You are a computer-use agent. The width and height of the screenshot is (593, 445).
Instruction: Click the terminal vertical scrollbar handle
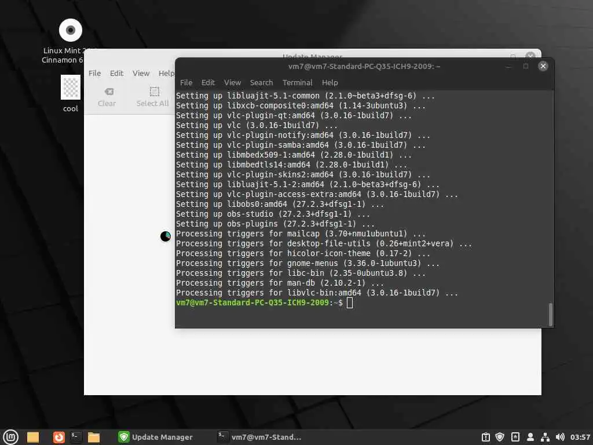[x=551, y=314]
